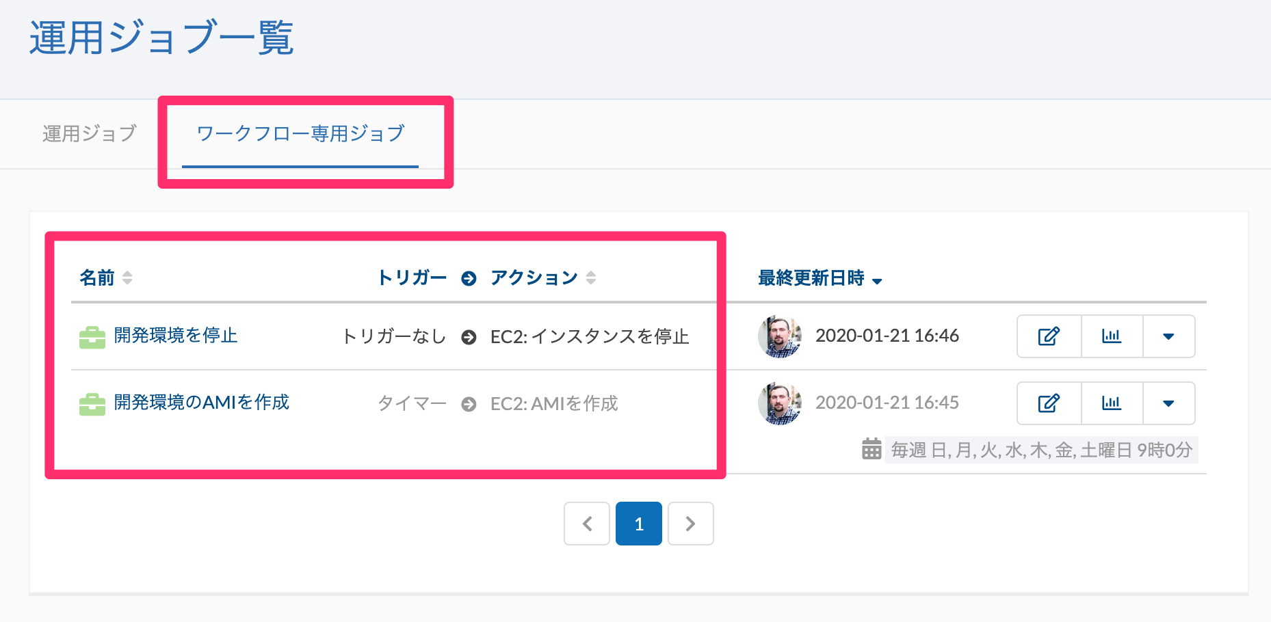Click green briefcase icon beside 開発環境を停止
Screen dimensions: 1271x622
(92, 337)
